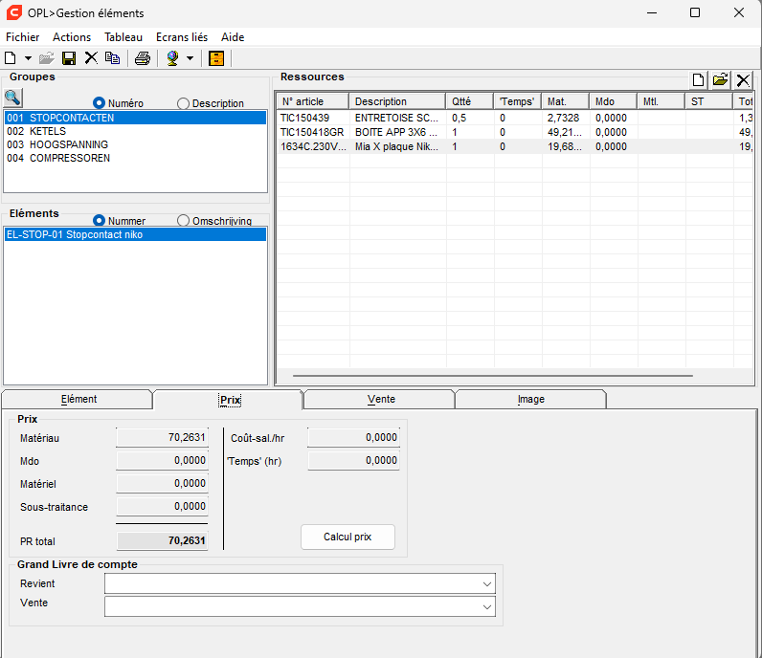Screen dimensions: 762x658
Task: Click the Delete X toolbar icon
Action: [91, 58]
